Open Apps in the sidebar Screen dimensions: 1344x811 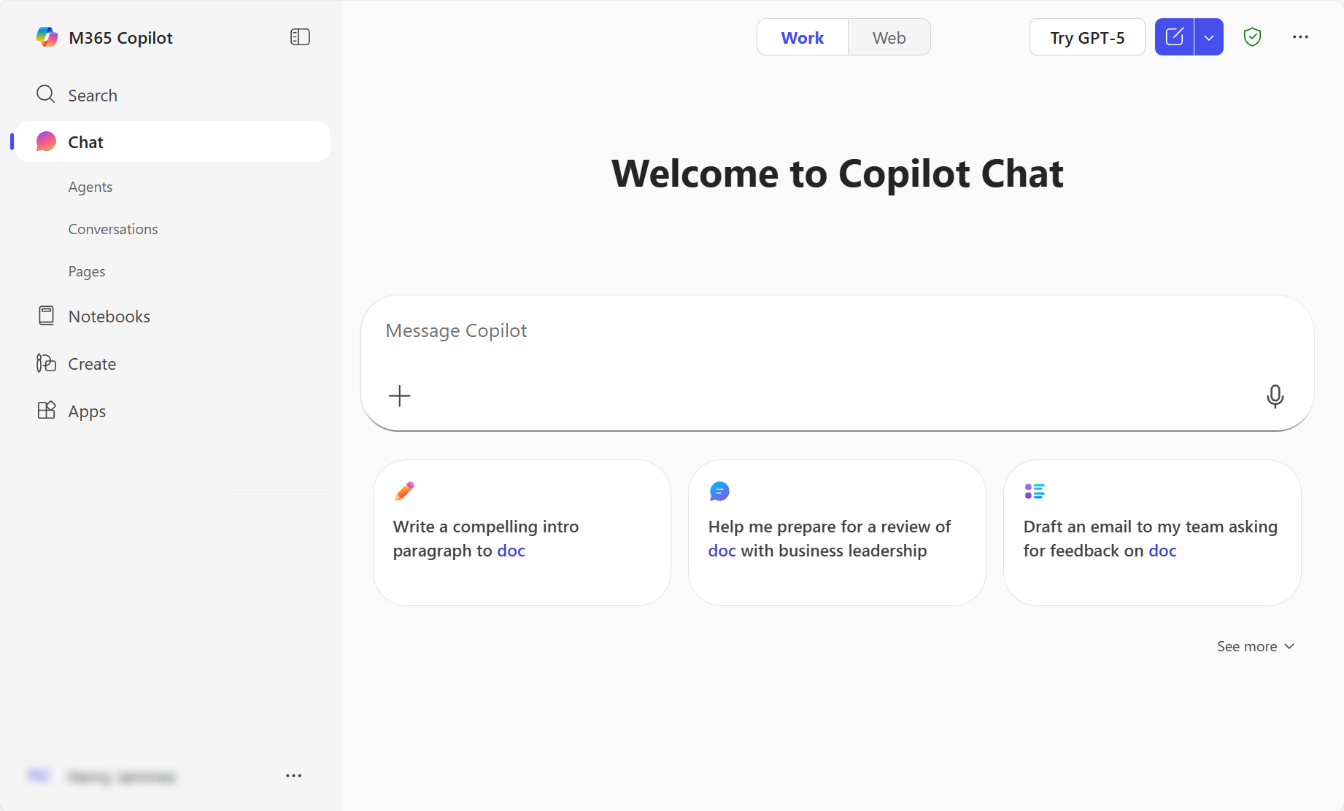(87, 411)
